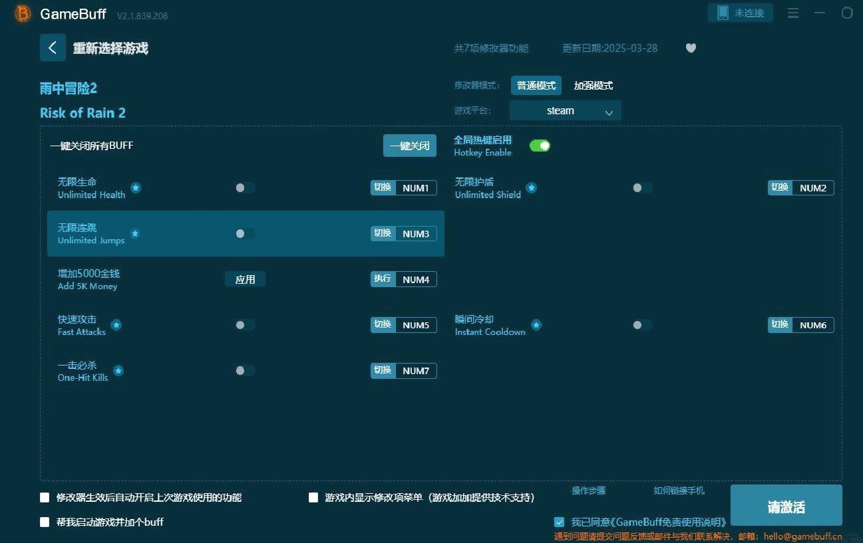Click the NUM4 hotkey field
Viewport: 863px width, 543px height.
point(416,280)
